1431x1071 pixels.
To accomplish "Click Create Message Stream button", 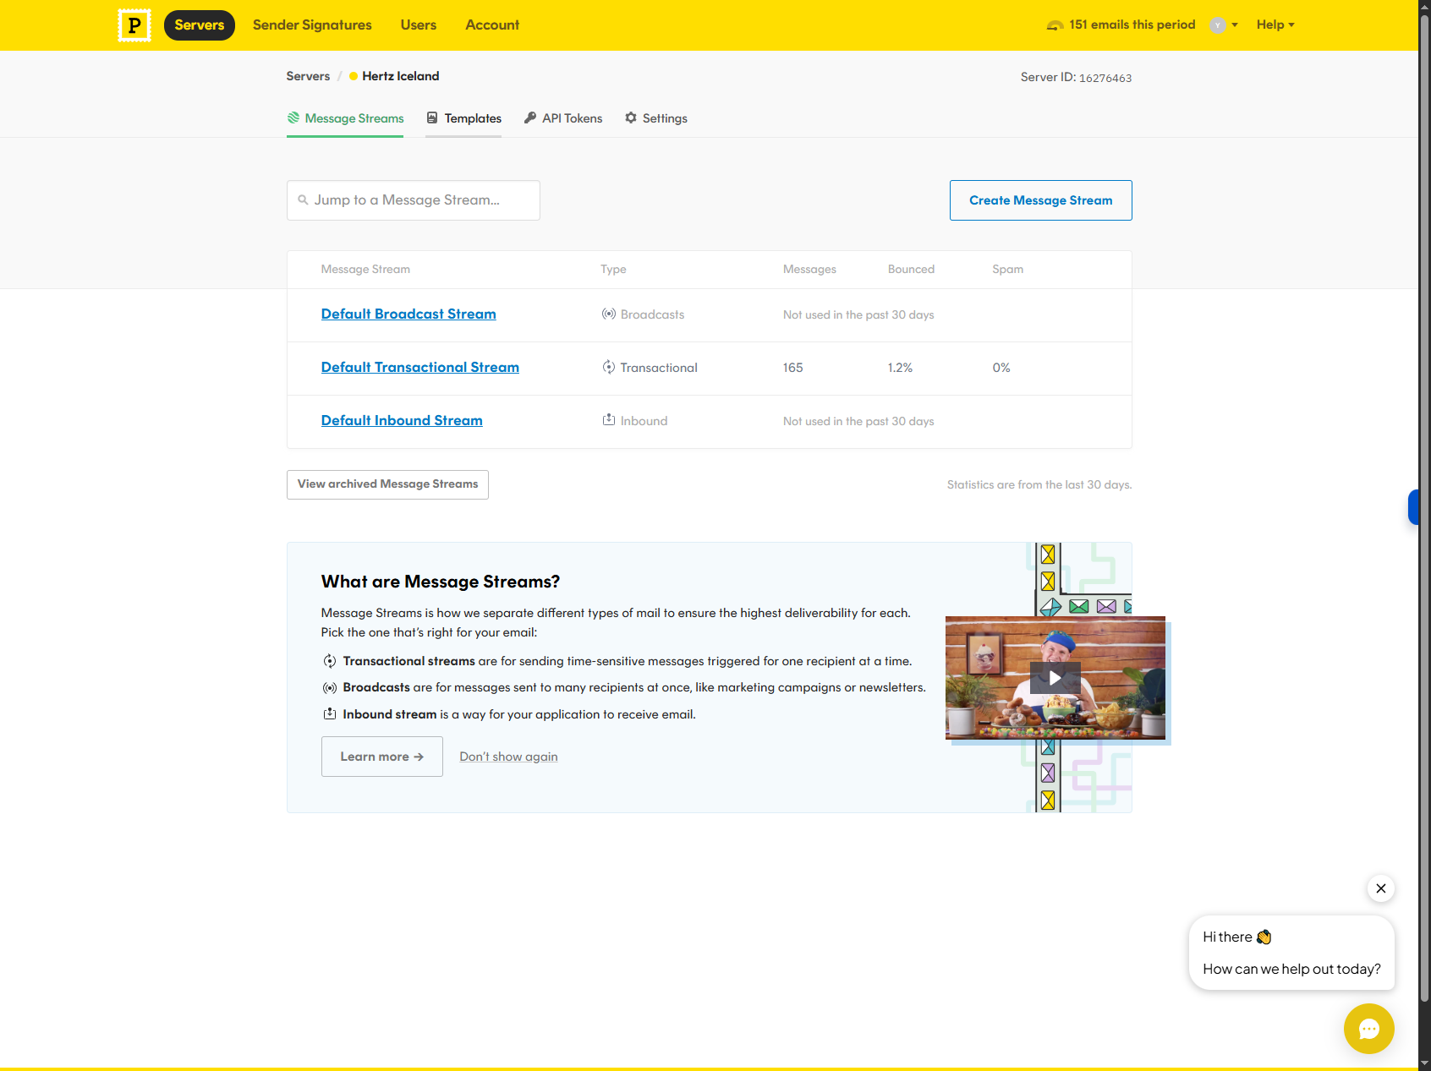I will pyautogui.click(x=1040, y=200).
